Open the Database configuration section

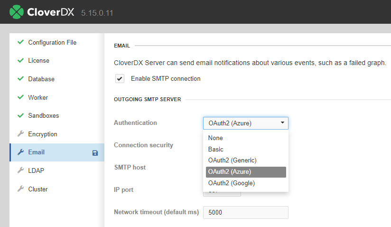point(41,79)
